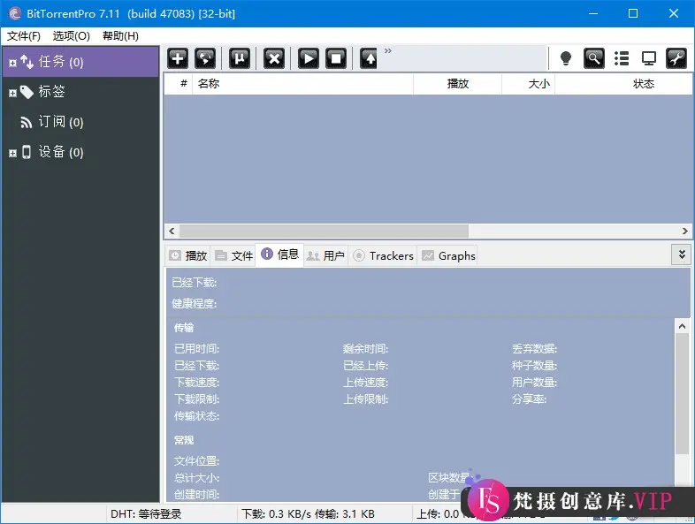Click the Remove torrent X icon
This screenshot has height=524, width=695.
coord(274,58)
